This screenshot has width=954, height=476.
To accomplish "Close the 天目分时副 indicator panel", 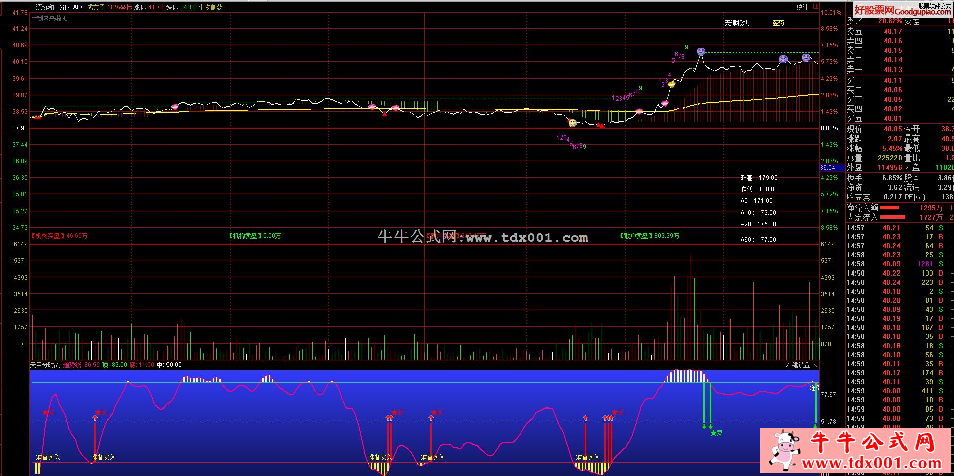I will pyautogui.click(x=815, y=365).
